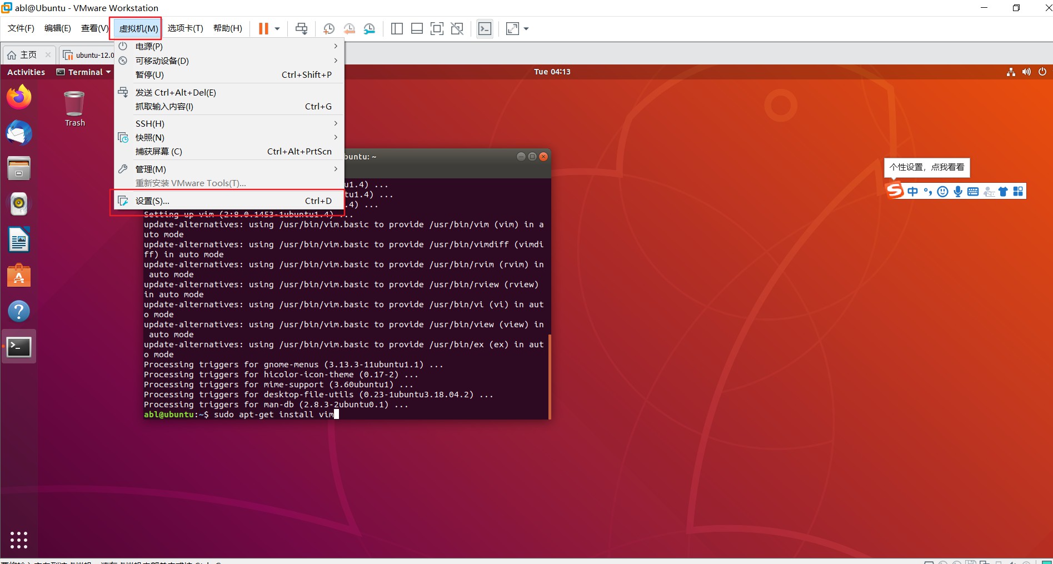Click the Unity mode toolbar icon
The image size is (1053, 564).
pyautogui.click(x=457, y=29)
